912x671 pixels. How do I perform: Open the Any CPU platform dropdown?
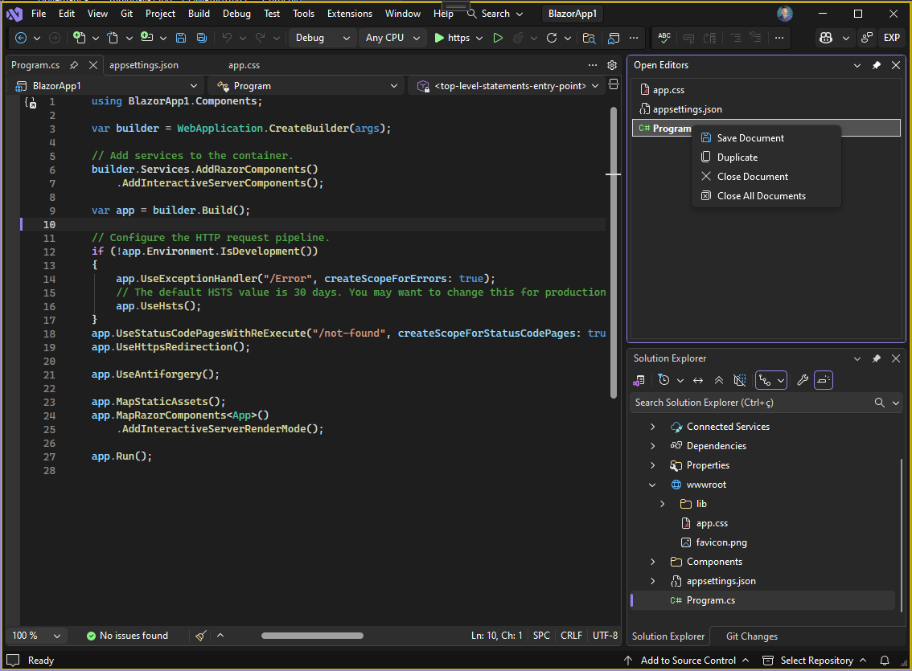pyautogui.click(x=392, y=38)
